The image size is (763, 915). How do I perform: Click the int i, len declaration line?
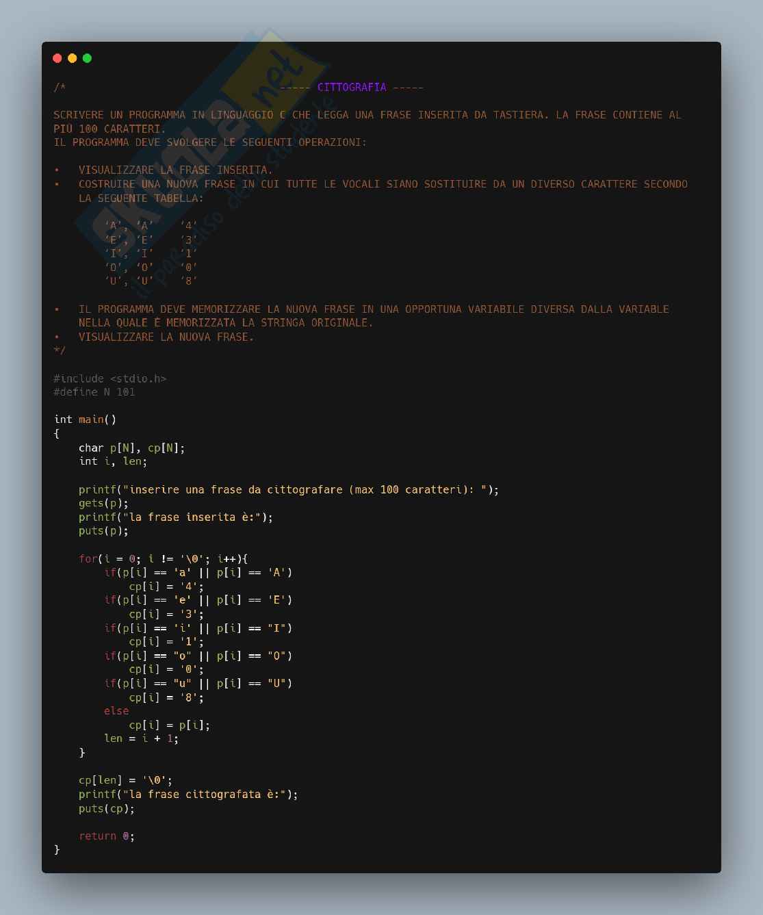pyautogui.click(x=112, y=461)
